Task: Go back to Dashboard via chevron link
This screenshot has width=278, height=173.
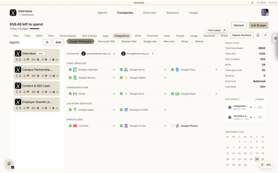Action: (x=26, y=15)
